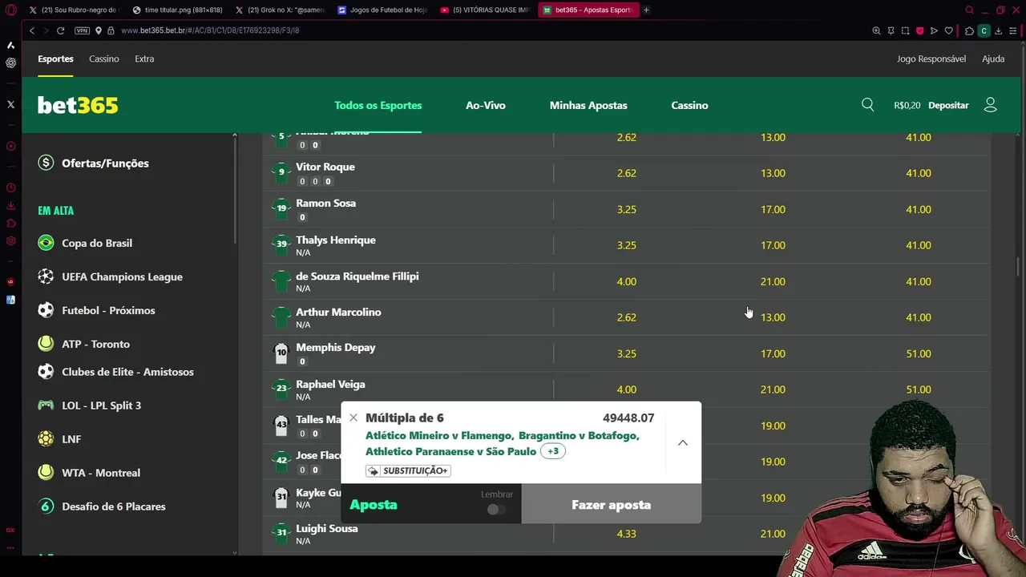Select Thalys Henrique odds 3.25
The width and height of the screenshot is (1026, 577).
pos(626,245)
